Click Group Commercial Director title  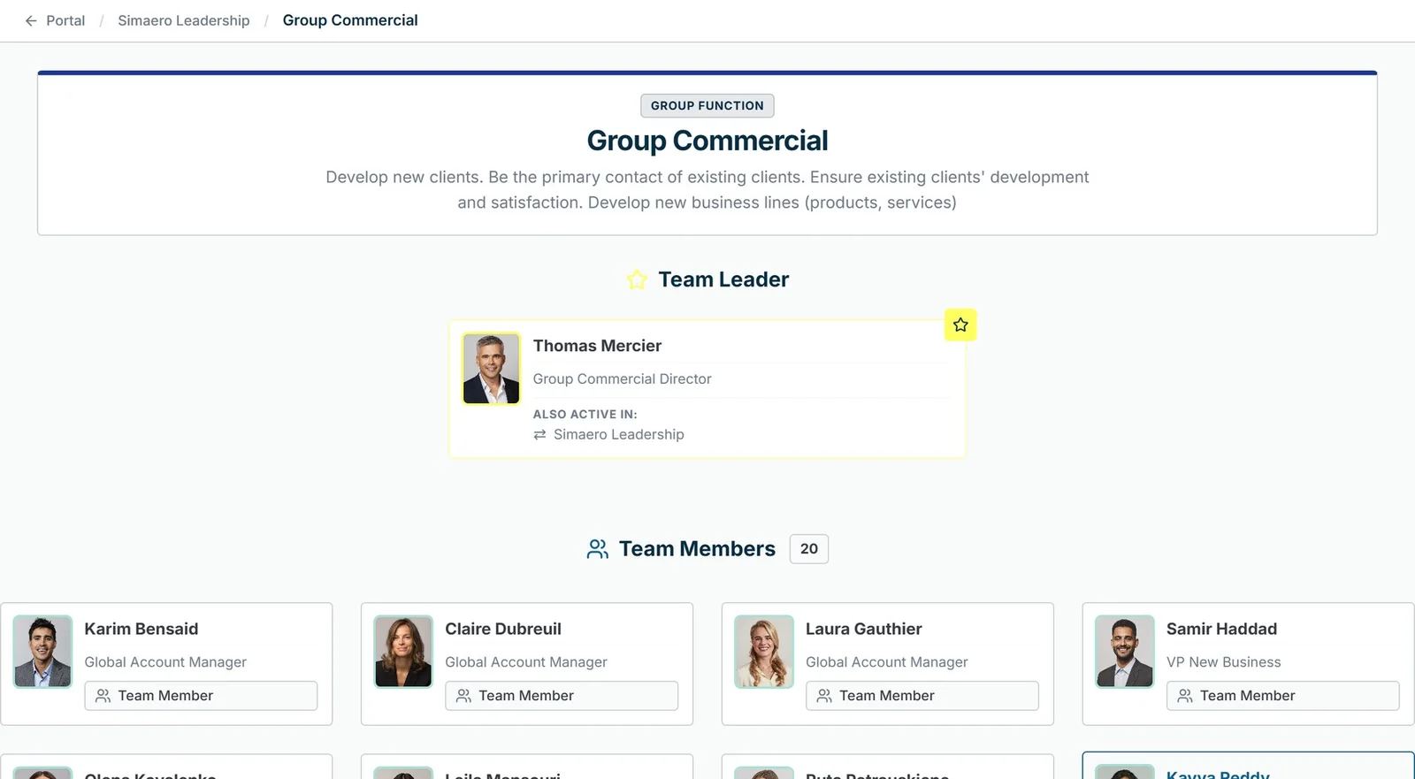[x=622, y=378]
